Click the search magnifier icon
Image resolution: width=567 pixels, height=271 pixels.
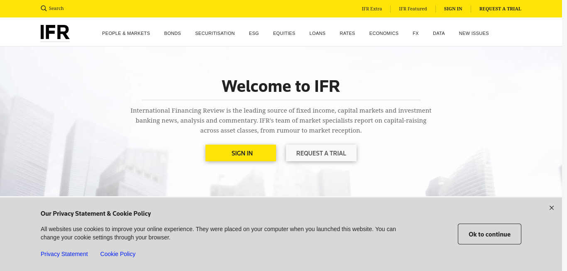point(44,8)
